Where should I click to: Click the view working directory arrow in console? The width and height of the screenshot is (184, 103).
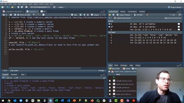tap(17, 78)
